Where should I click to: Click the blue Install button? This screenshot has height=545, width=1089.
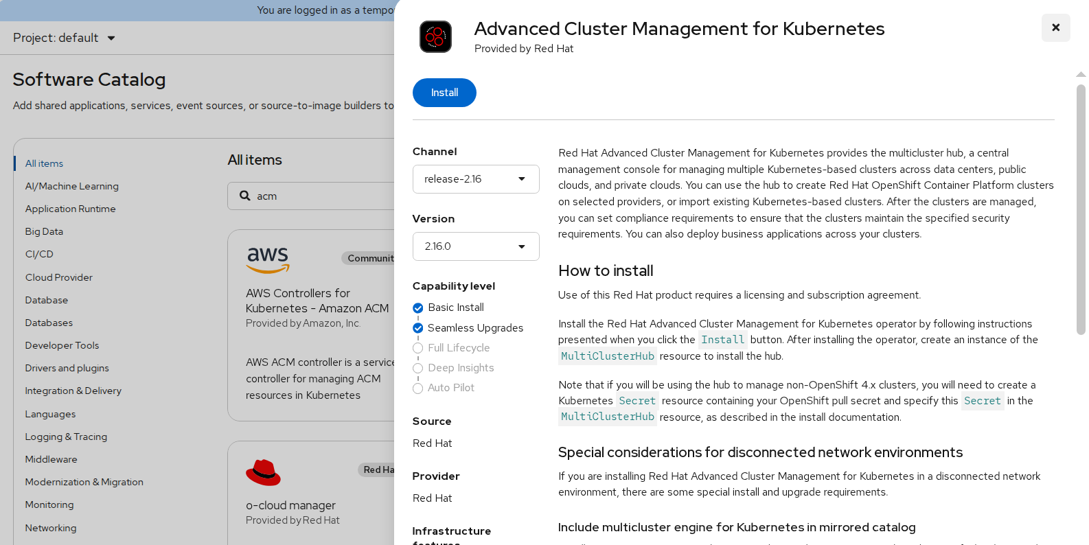tap(444, 93)
